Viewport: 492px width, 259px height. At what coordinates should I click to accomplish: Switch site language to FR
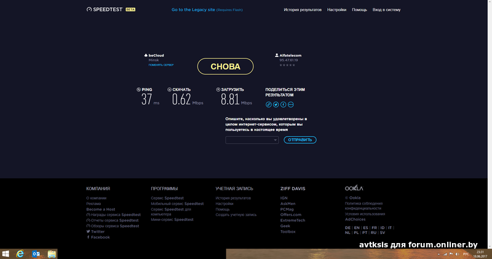pos(374,228)
